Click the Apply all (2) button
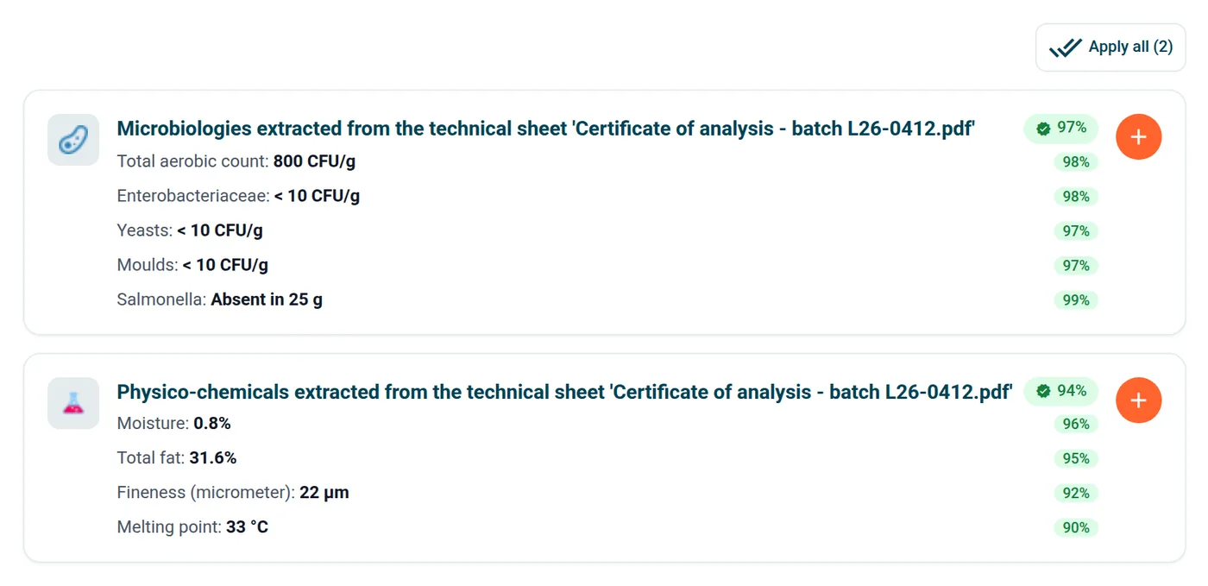 tap(1110, 47)
